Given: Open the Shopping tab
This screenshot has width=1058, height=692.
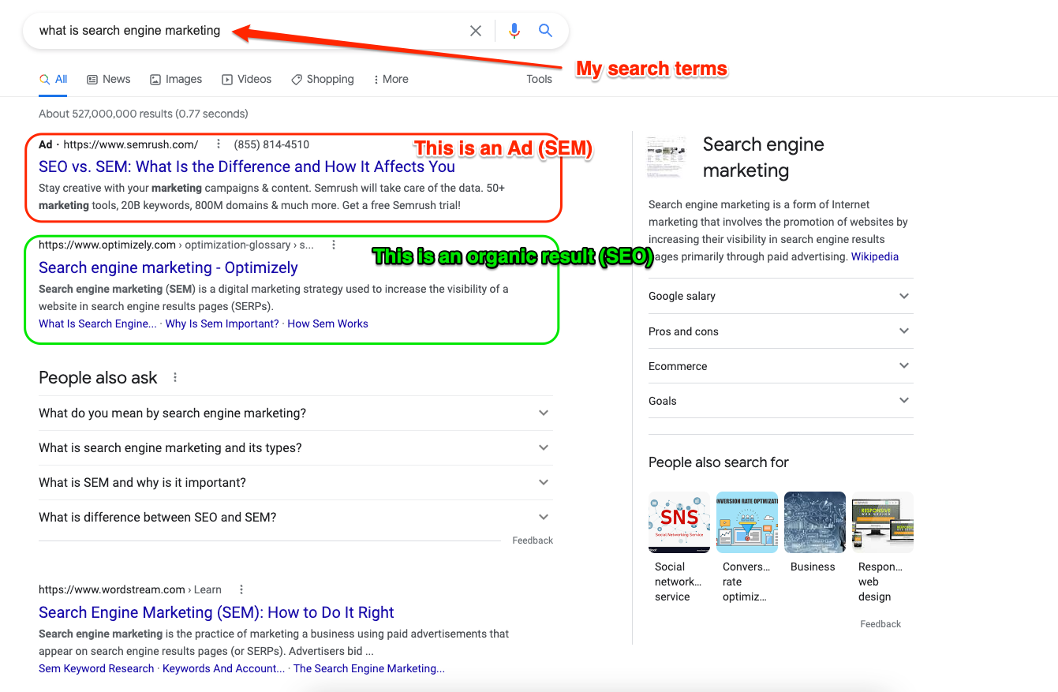Looking at the screenshot, I should click(x=322, y=79).
